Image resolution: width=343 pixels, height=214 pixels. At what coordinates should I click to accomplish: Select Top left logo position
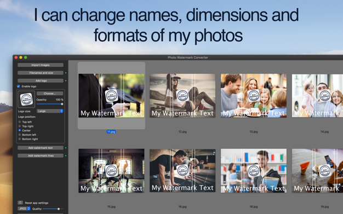[20, 122]
